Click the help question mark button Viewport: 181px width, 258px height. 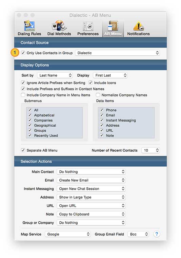[157, 234]
